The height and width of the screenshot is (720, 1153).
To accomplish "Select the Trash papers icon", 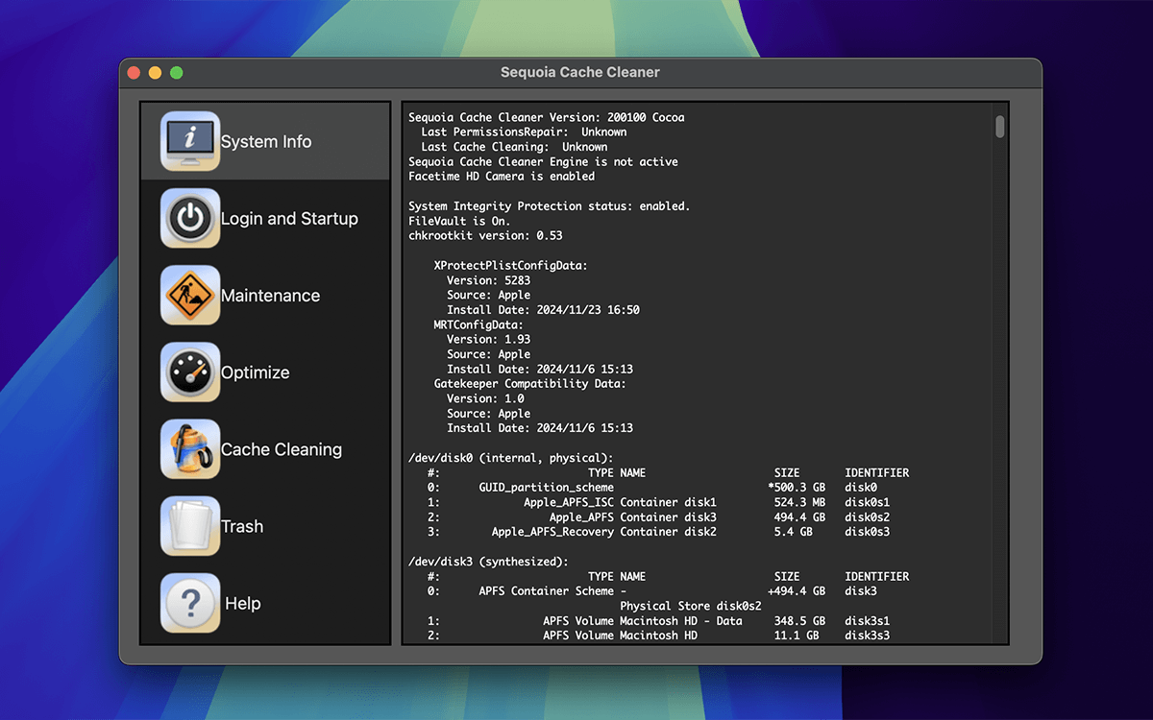I will pyautogui.click(x=190, y=525).
